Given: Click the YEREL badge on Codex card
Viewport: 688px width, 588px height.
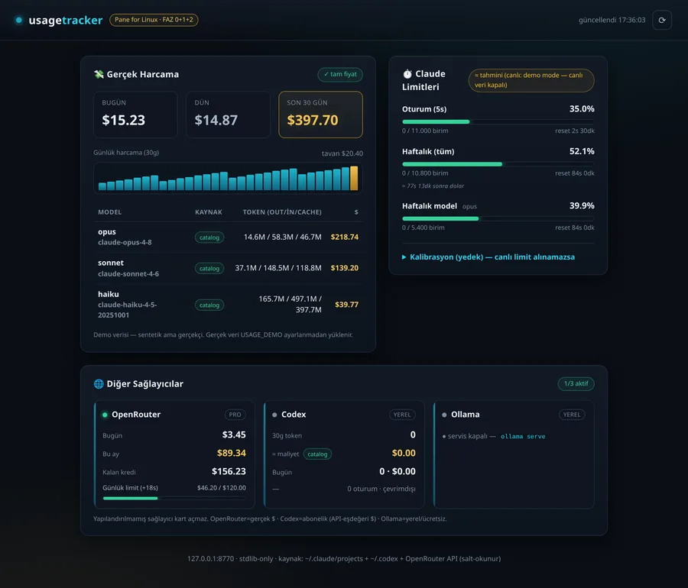Looking at the screenshot, I should click(402, 415).
